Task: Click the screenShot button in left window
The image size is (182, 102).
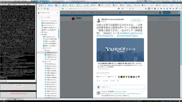Action: [x=18, y=85]
